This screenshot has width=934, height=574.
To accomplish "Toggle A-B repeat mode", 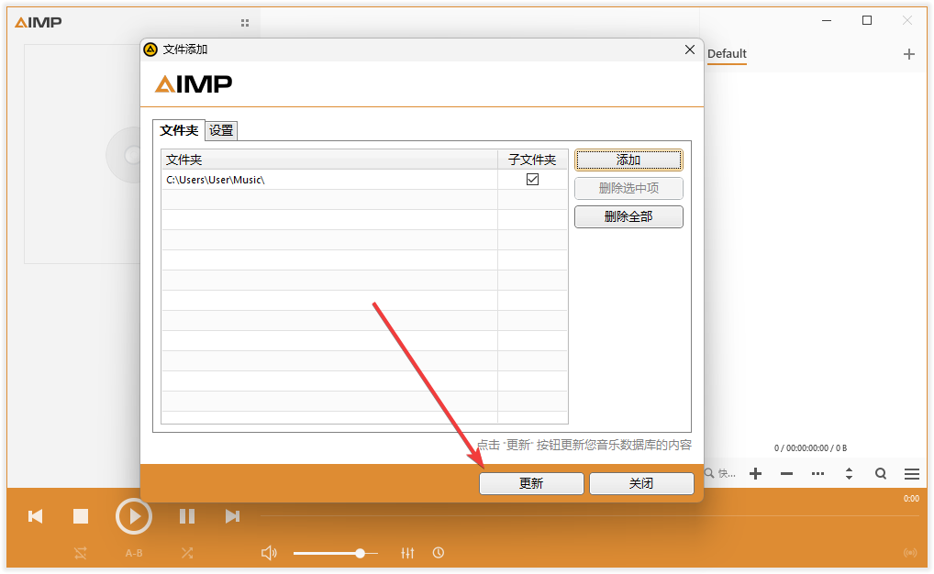I will point(134,553).
